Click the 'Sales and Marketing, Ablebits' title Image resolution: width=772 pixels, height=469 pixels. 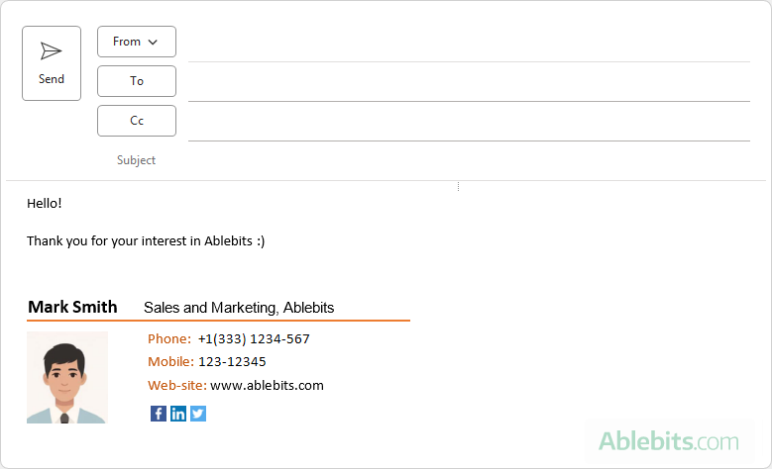[239, 308]
